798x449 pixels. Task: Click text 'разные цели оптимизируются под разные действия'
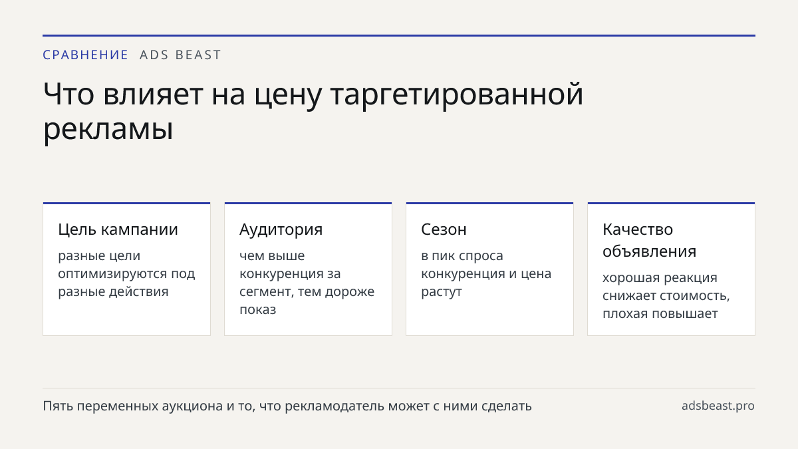126,273
